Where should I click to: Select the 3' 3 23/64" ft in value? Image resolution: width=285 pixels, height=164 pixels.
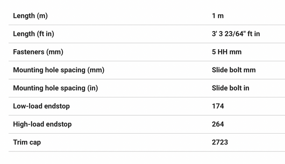point(236,34)
